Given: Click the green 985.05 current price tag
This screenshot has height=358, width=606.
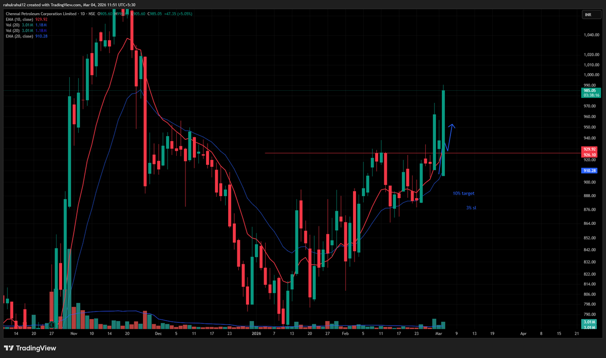Looking at the screenshot, I should 590,90.
